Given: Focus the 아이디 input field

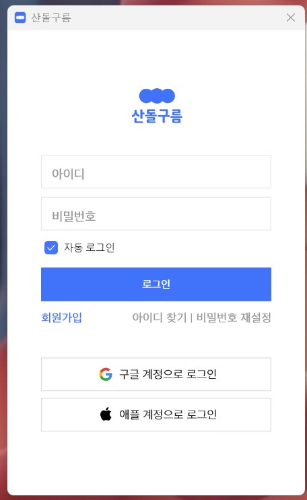Looking at the screenshot, I should click(156, 172).
